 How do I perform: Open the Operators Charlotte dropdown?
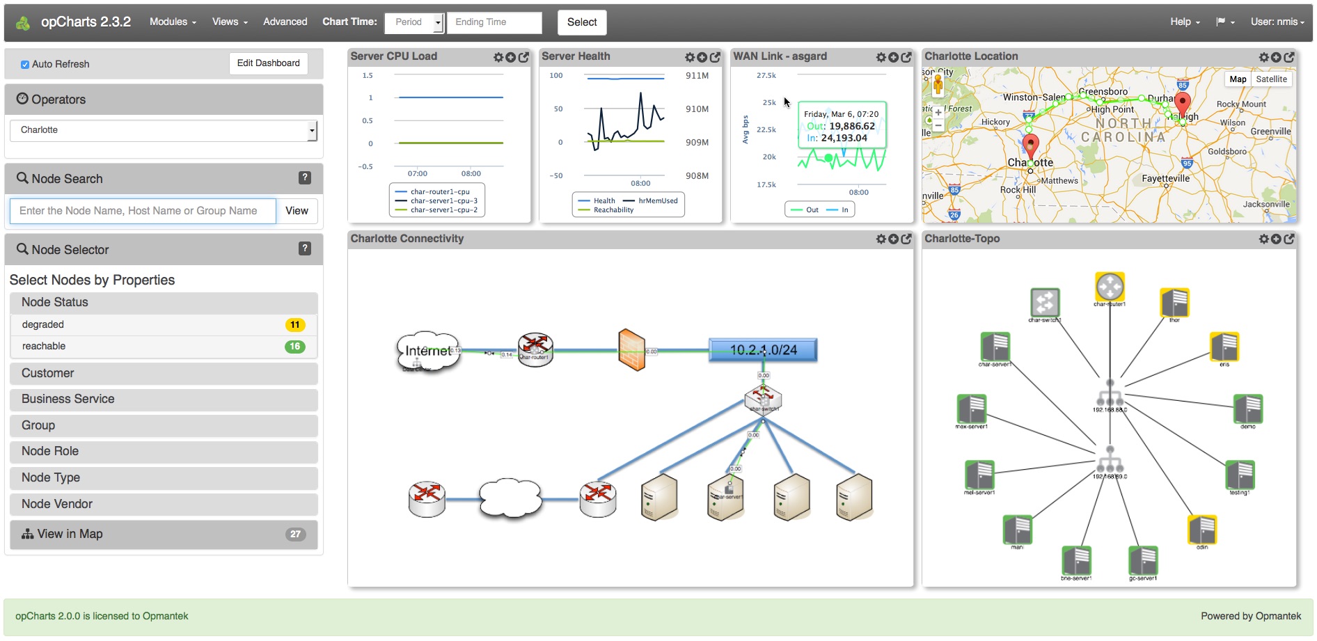click(164, 130)
